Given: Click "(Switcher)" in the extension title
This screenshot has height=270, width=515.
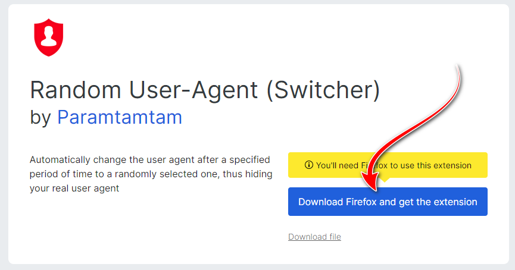Looking at the screenshot, I should click(x=323, y=90).
